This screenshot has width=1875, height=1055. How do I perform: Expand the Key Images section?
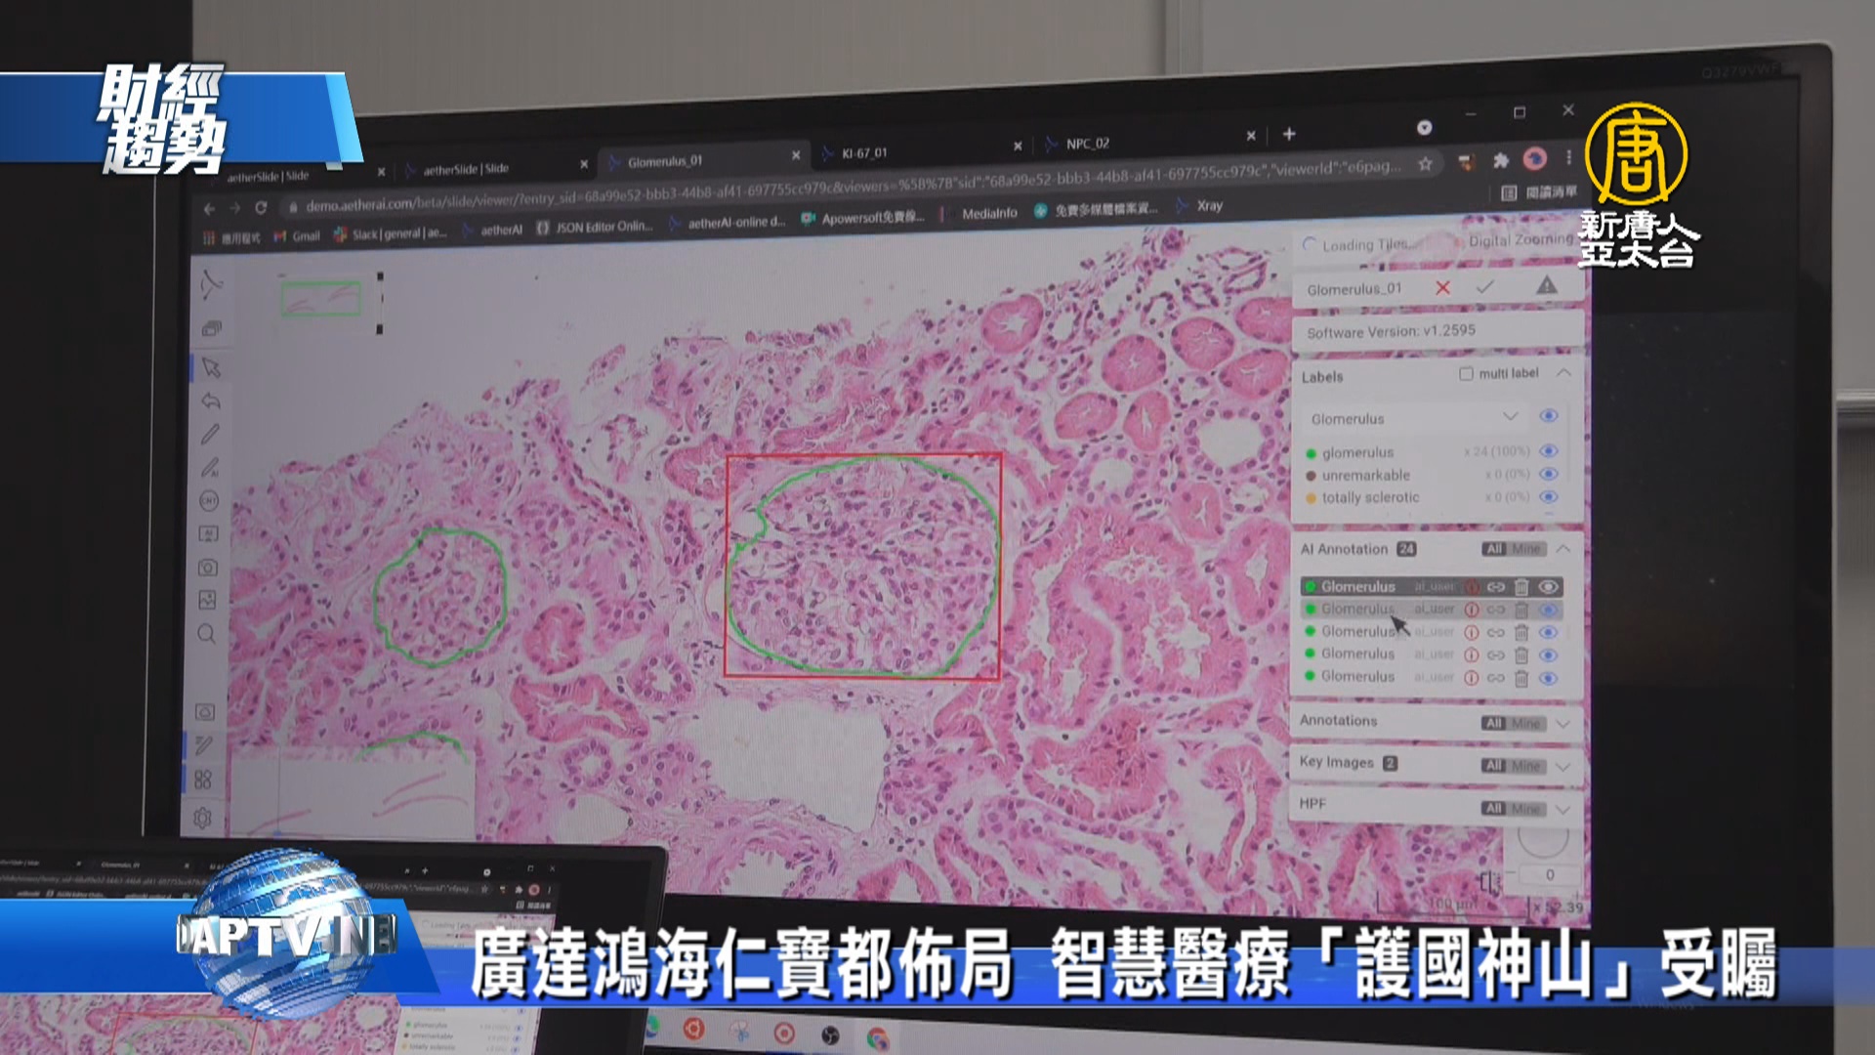(1562, 766)
